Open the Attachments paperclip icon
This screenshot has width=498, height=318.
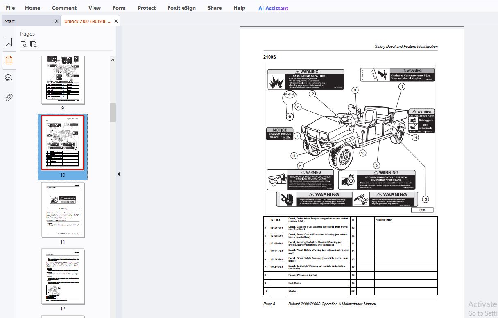[x=9, y=97]
